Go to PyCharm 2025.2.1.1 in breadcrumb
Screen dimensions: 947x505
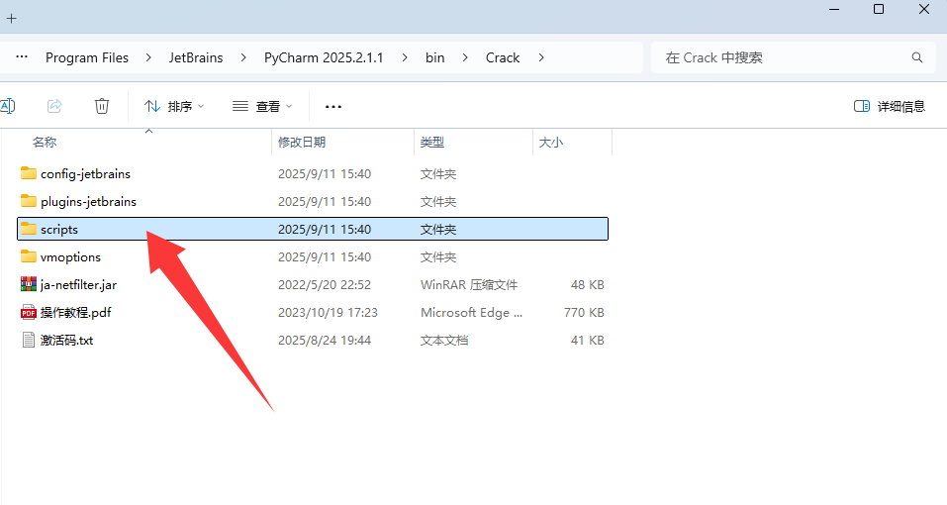324,58
